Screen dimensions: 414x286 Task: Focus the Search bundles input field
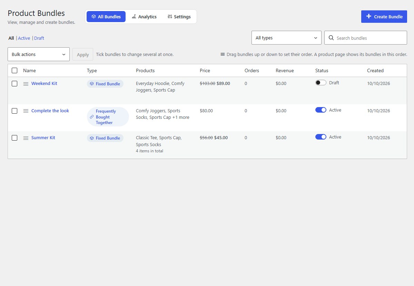pyautogui.click(x=366, y=38)
